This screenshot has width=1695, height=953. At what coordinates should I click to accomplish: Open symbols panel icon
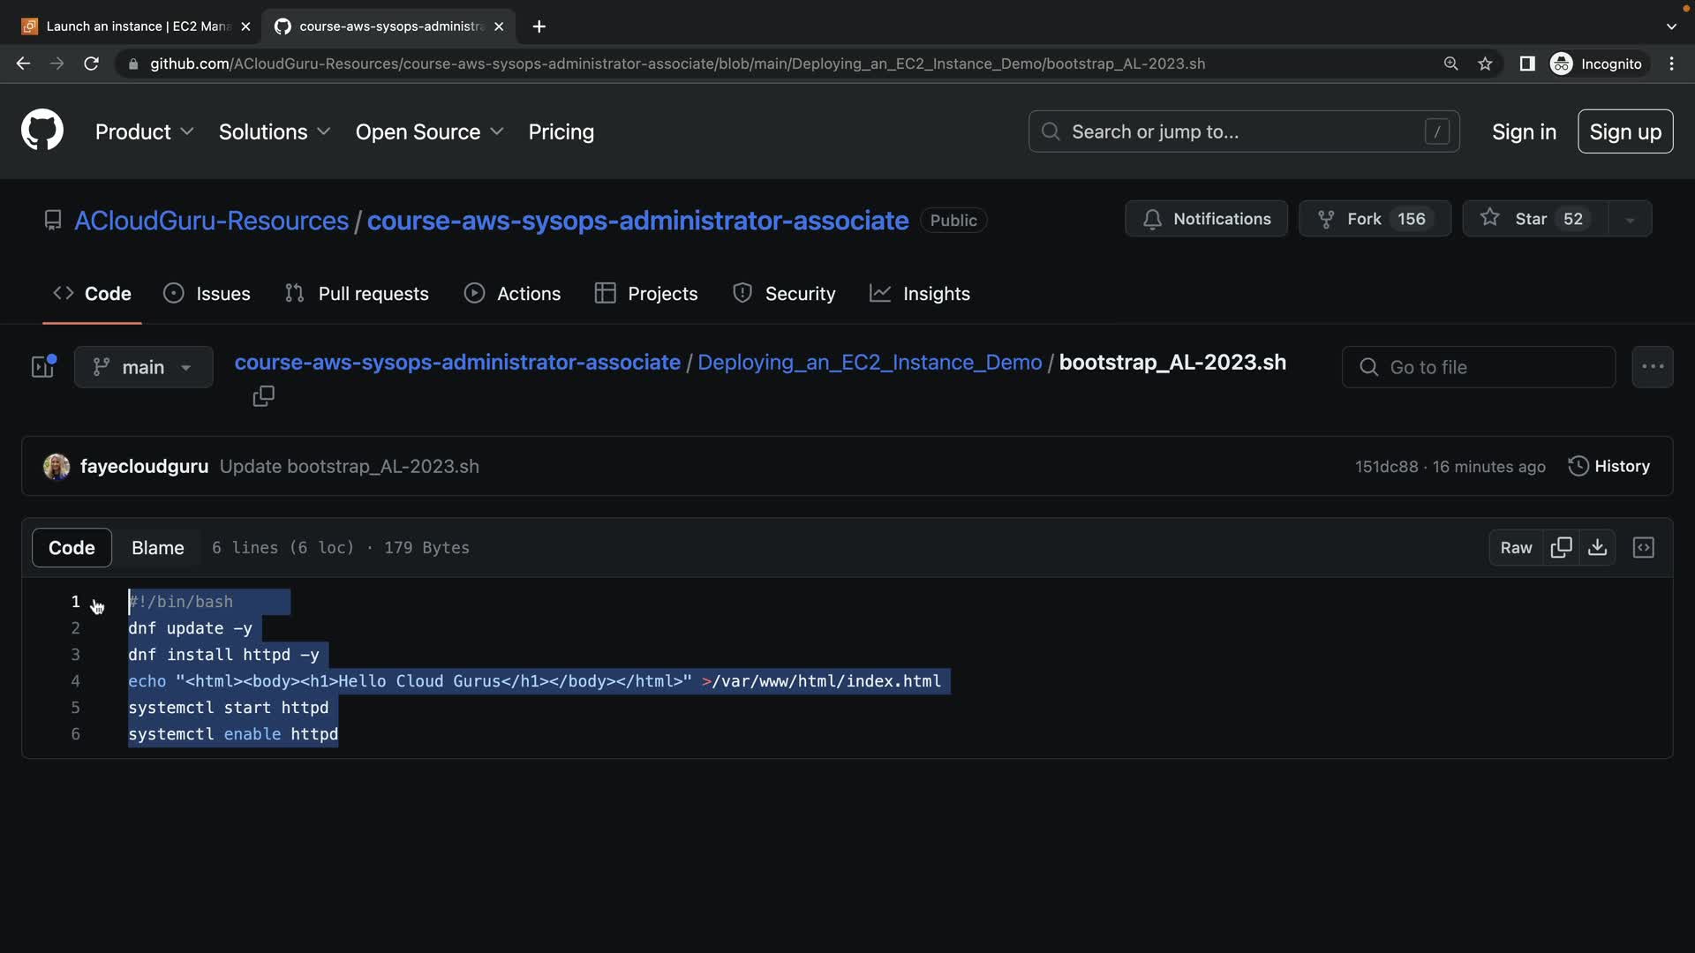tap(1643, 547)
